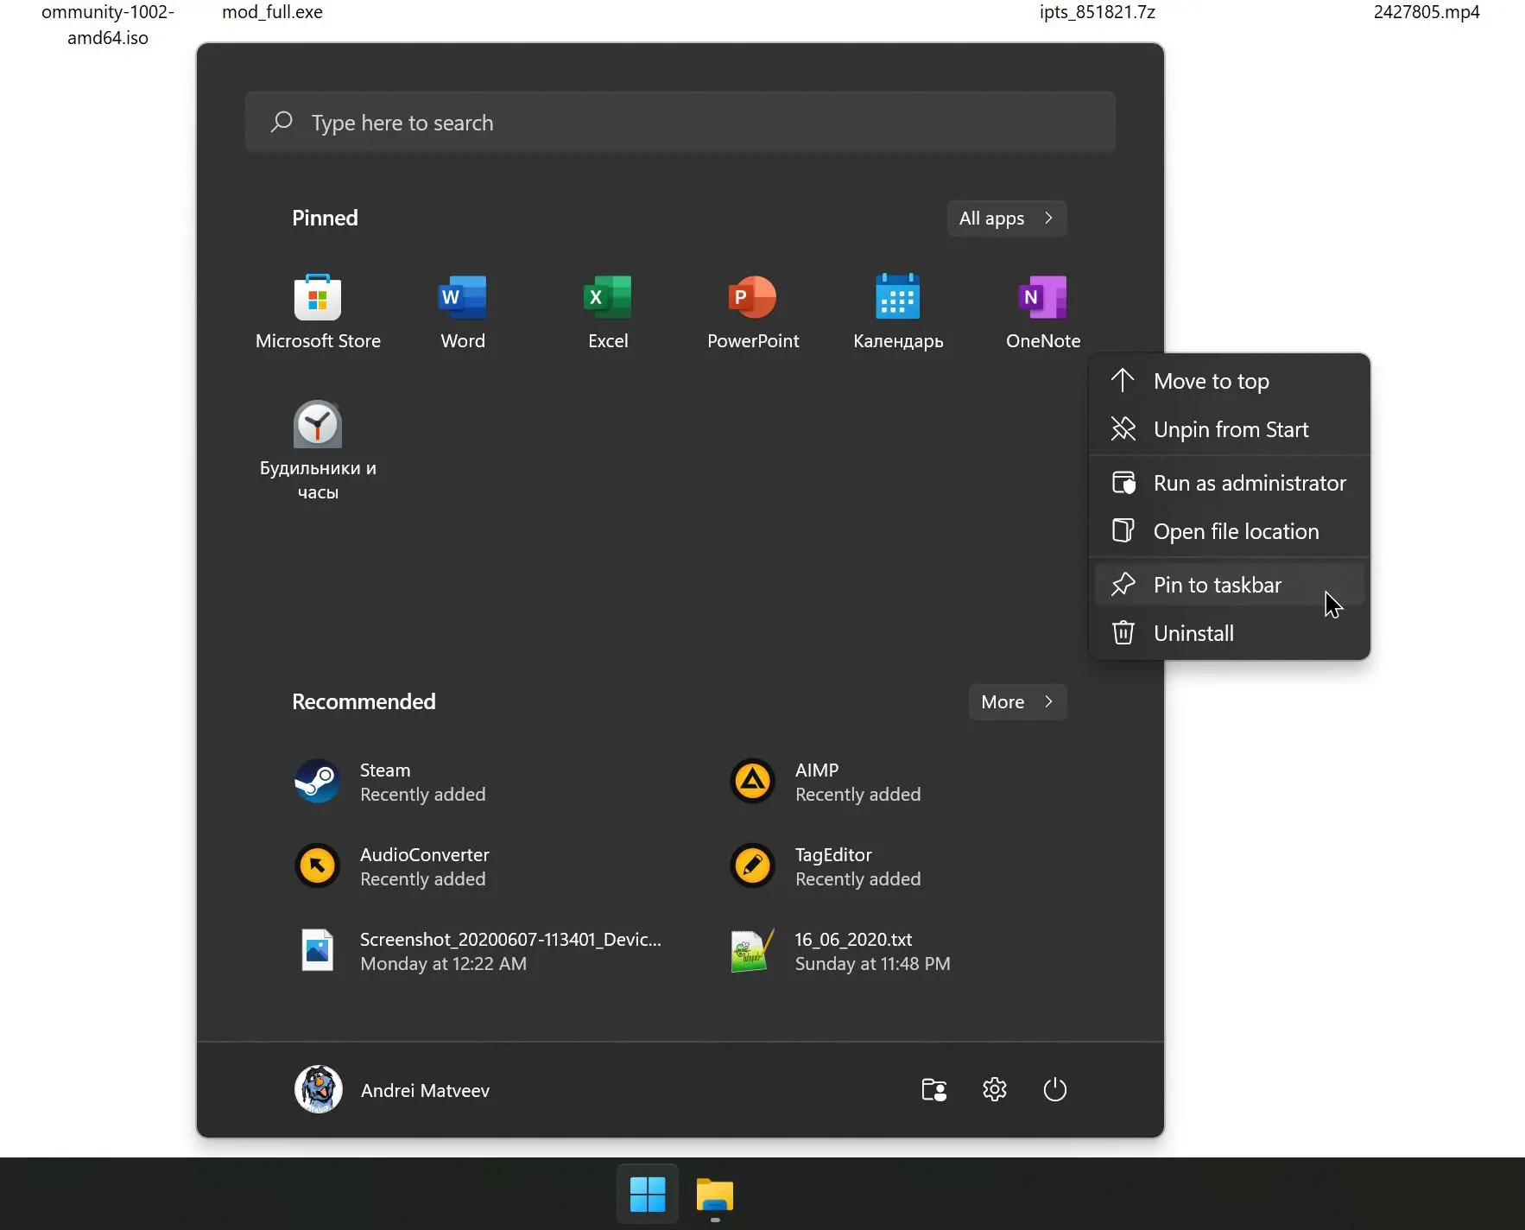The width and height of the screenshot is (1525, 1230).
Task: Select Unpin from Start
Action: click(x=1230, y=429)
